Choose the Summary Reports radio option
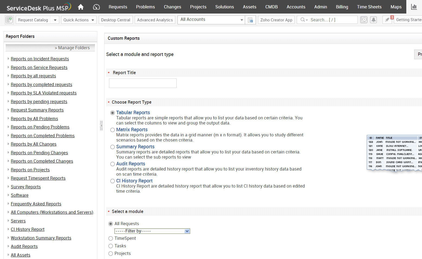 pos(113,147)
